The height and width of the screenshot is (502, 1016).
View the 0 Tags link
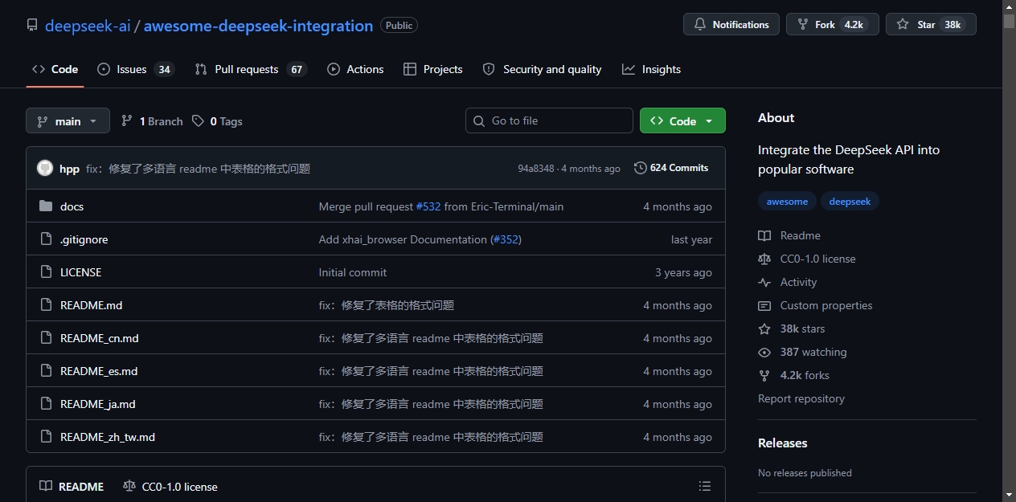[x=217, y=121]
